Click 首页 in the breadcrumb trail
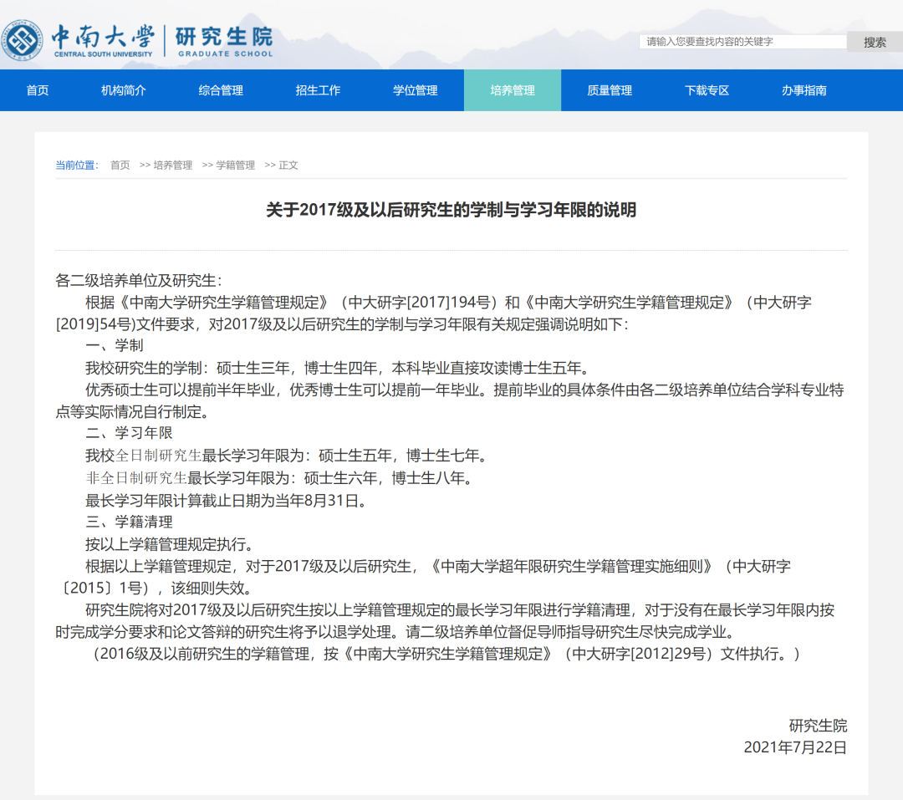 pos(120,166)
